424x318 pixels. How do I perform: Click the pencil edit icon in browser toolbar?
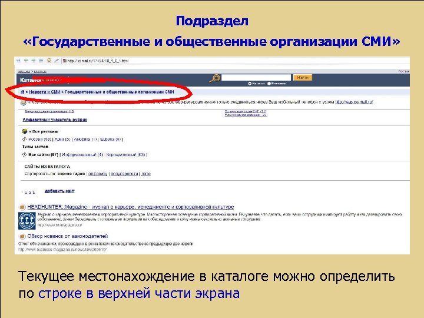pos(57,61)
